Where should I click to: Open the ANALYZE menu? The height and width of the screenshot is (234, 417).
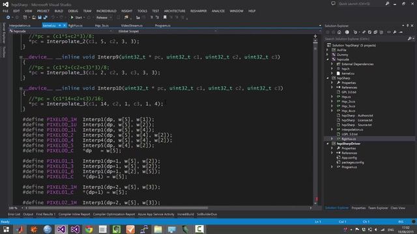click(x=218, y=11)
